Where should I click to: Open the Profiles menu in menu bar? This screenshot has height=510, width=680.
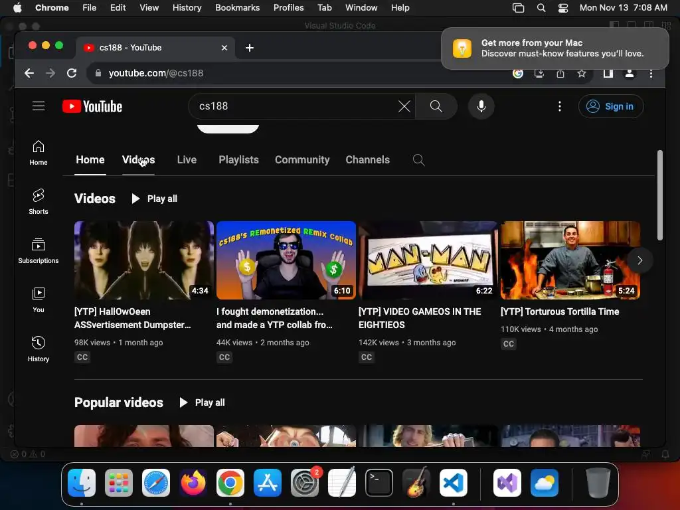tap(288, 7)
